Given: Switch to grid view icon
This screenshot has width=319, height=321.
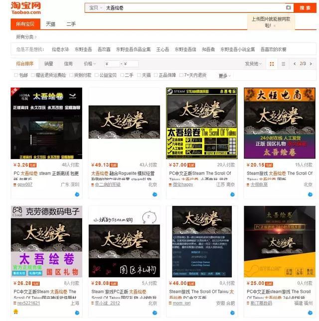Looking at the screenshot, I should (272, 64).
